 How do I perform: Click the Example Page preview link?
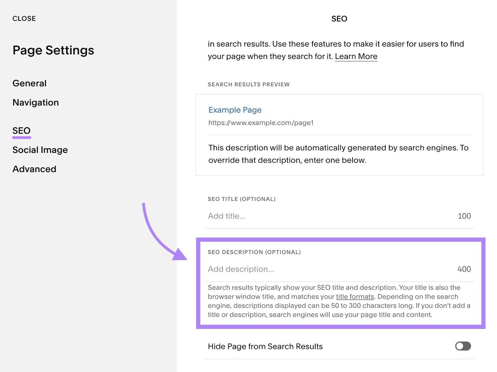click(235, 110)
